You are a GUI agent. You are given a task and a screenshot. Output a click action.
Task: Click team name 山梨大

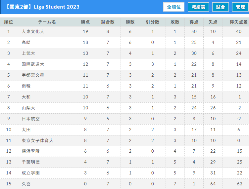click(x=28, y=108)
